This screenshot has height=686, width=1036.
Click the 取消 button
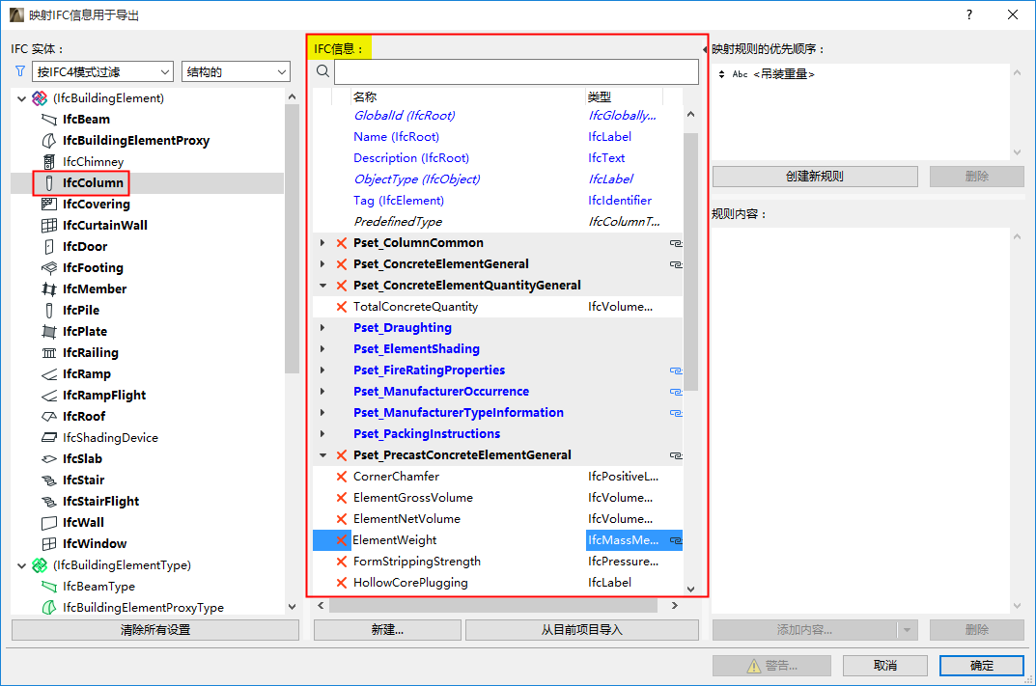click(884, 666)
